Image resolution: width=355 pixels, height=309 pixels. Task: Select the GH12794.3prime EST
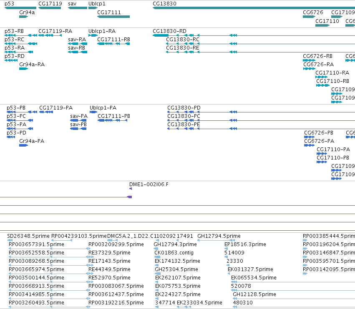point(156,249)
